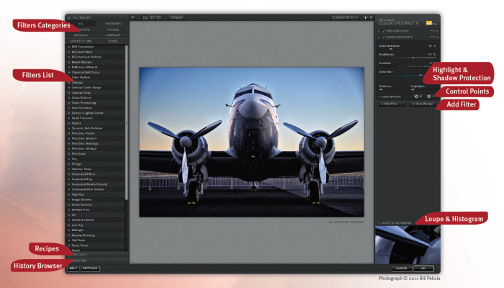
Task: Click the OK button
Action: click(x=423, y=269)
